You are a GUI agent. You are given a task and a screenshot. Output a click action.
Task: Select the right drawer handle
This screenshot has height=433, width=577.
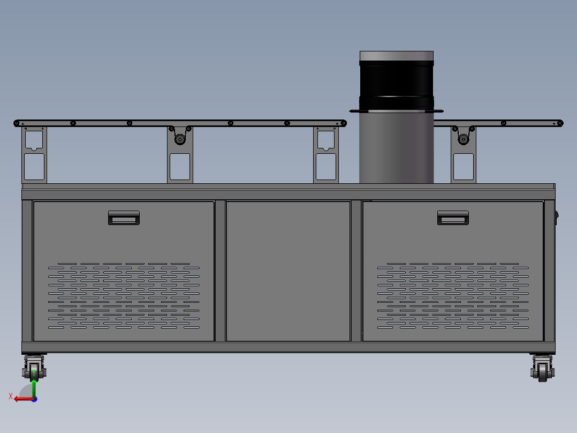pyautogui.click(x=453, y=218)
